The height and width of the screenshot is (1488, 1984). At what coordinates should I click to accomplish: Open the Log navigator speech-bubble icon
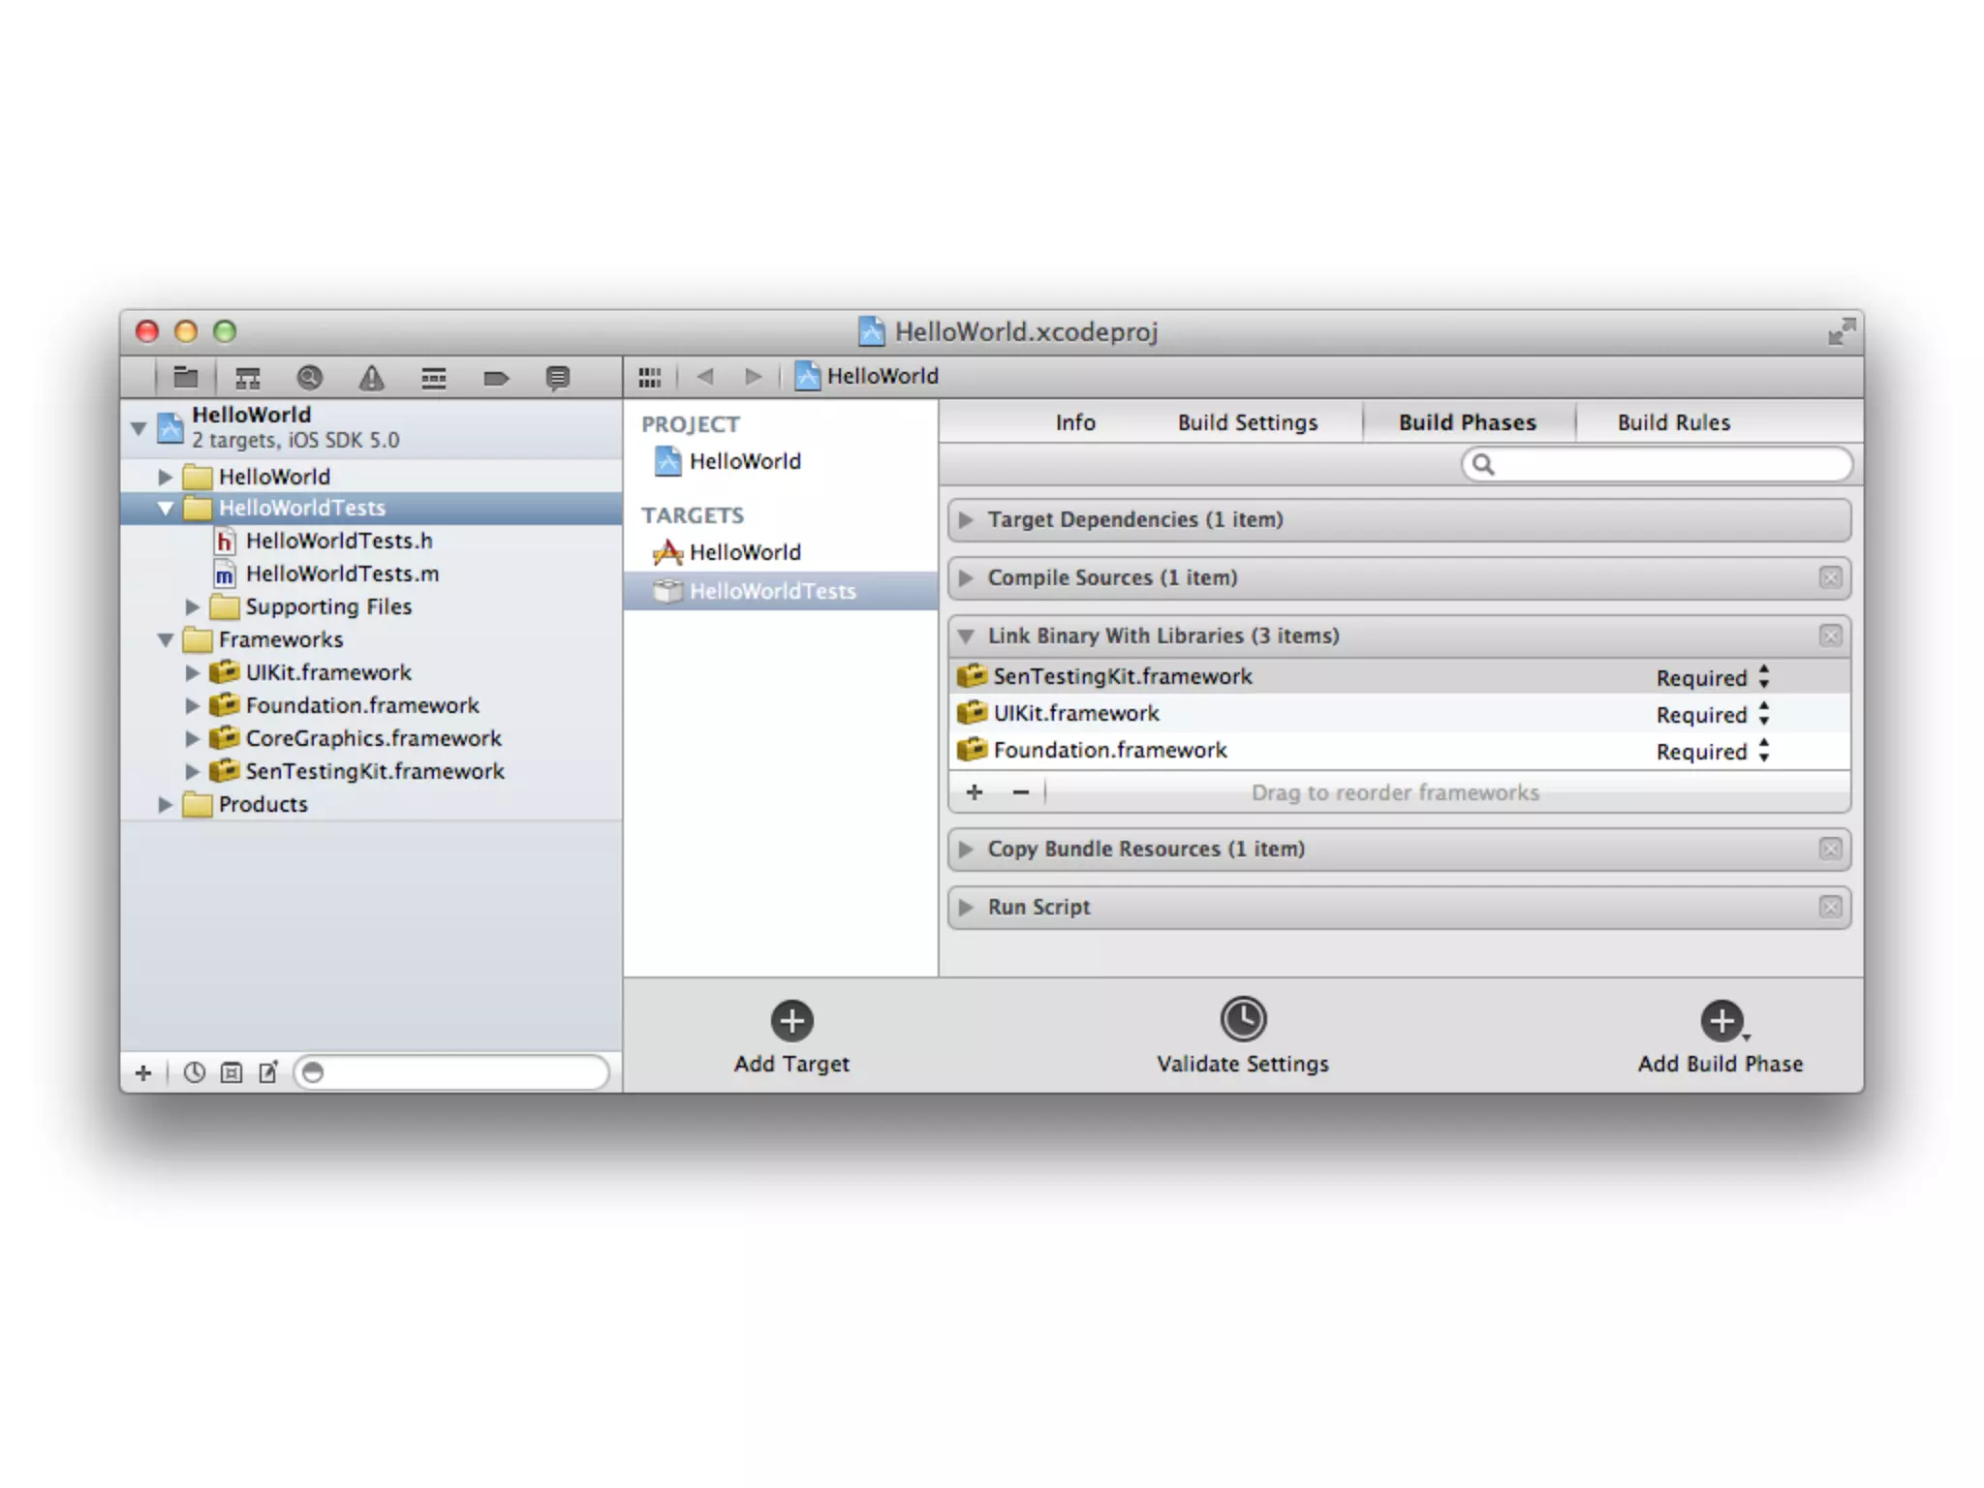557,377
